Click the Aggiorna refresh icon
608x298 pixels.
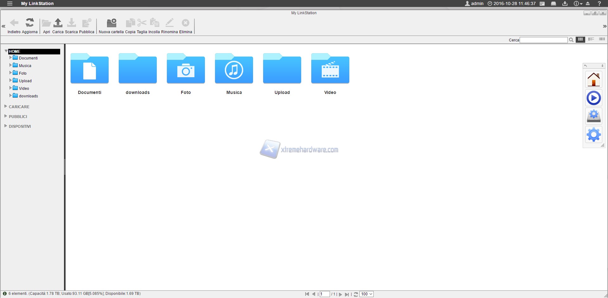30,23
